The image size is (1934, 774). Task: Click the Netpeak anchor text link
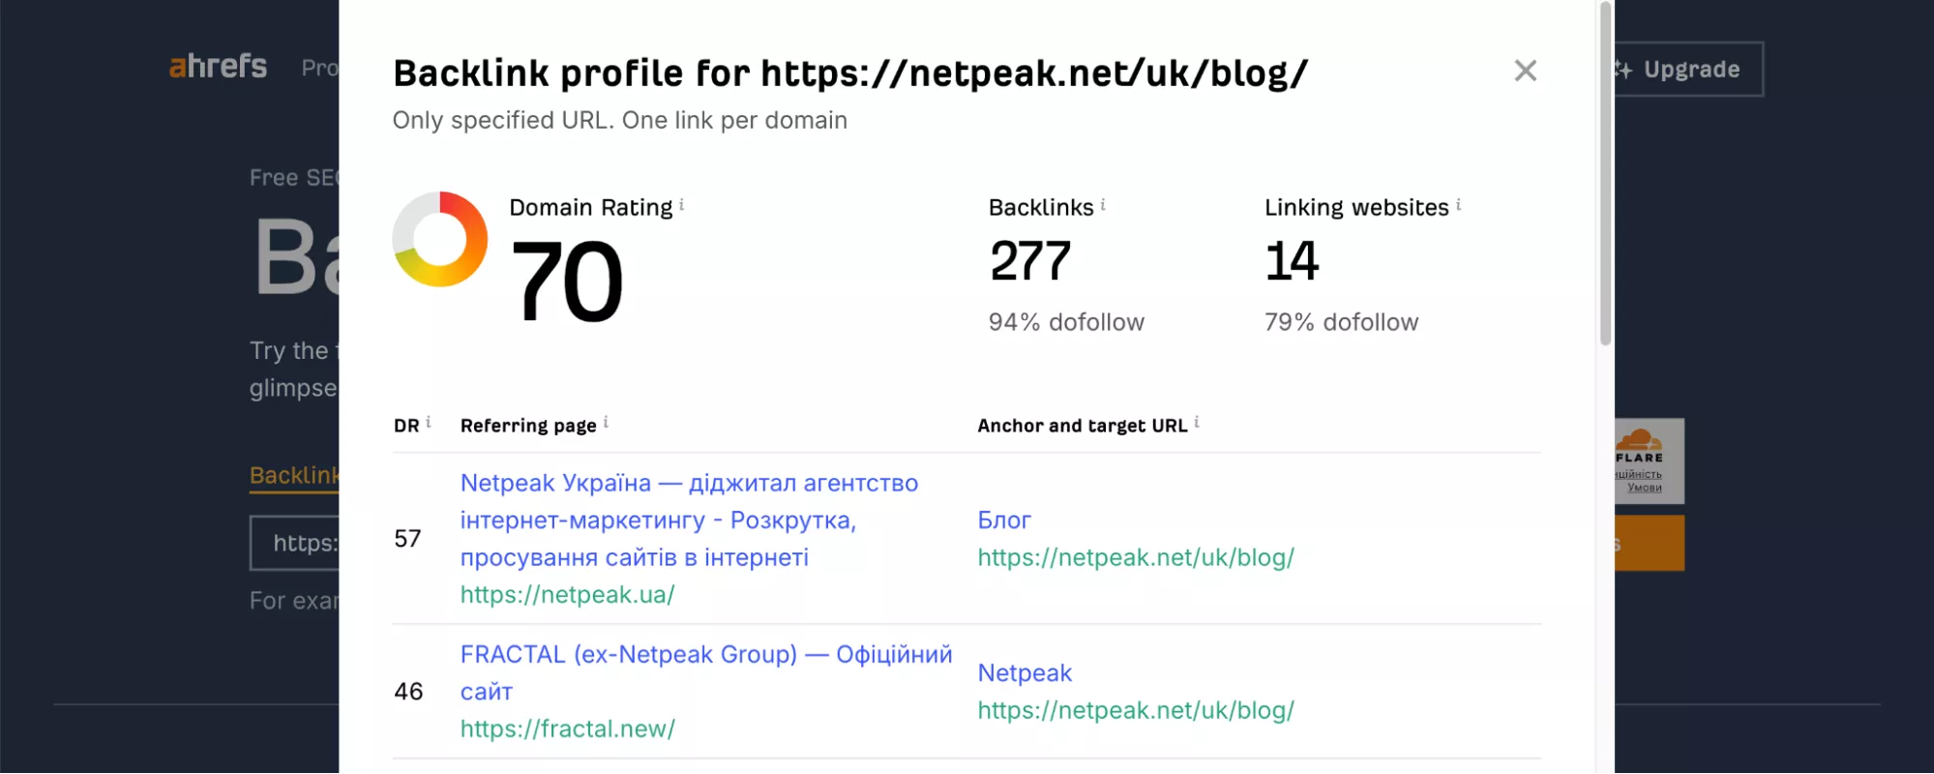click(x=1025, y=673)
